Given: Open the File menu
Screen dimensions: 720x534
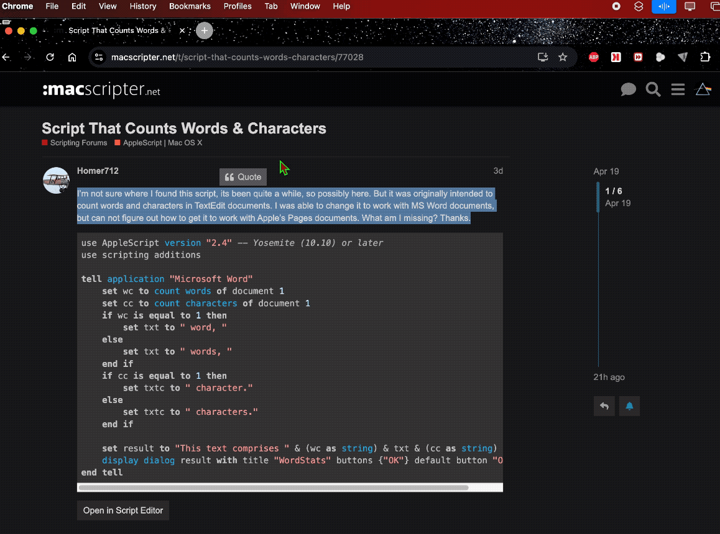Looking at the screenshot, I should [x=52, y=6].
